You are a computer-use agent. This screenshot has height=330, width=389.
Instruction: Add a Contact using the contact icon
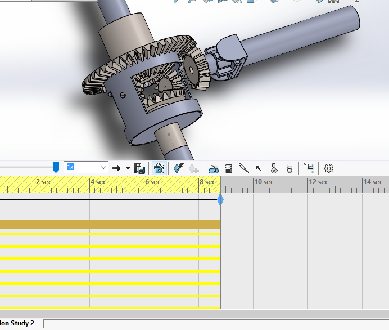tap(274, 168)
